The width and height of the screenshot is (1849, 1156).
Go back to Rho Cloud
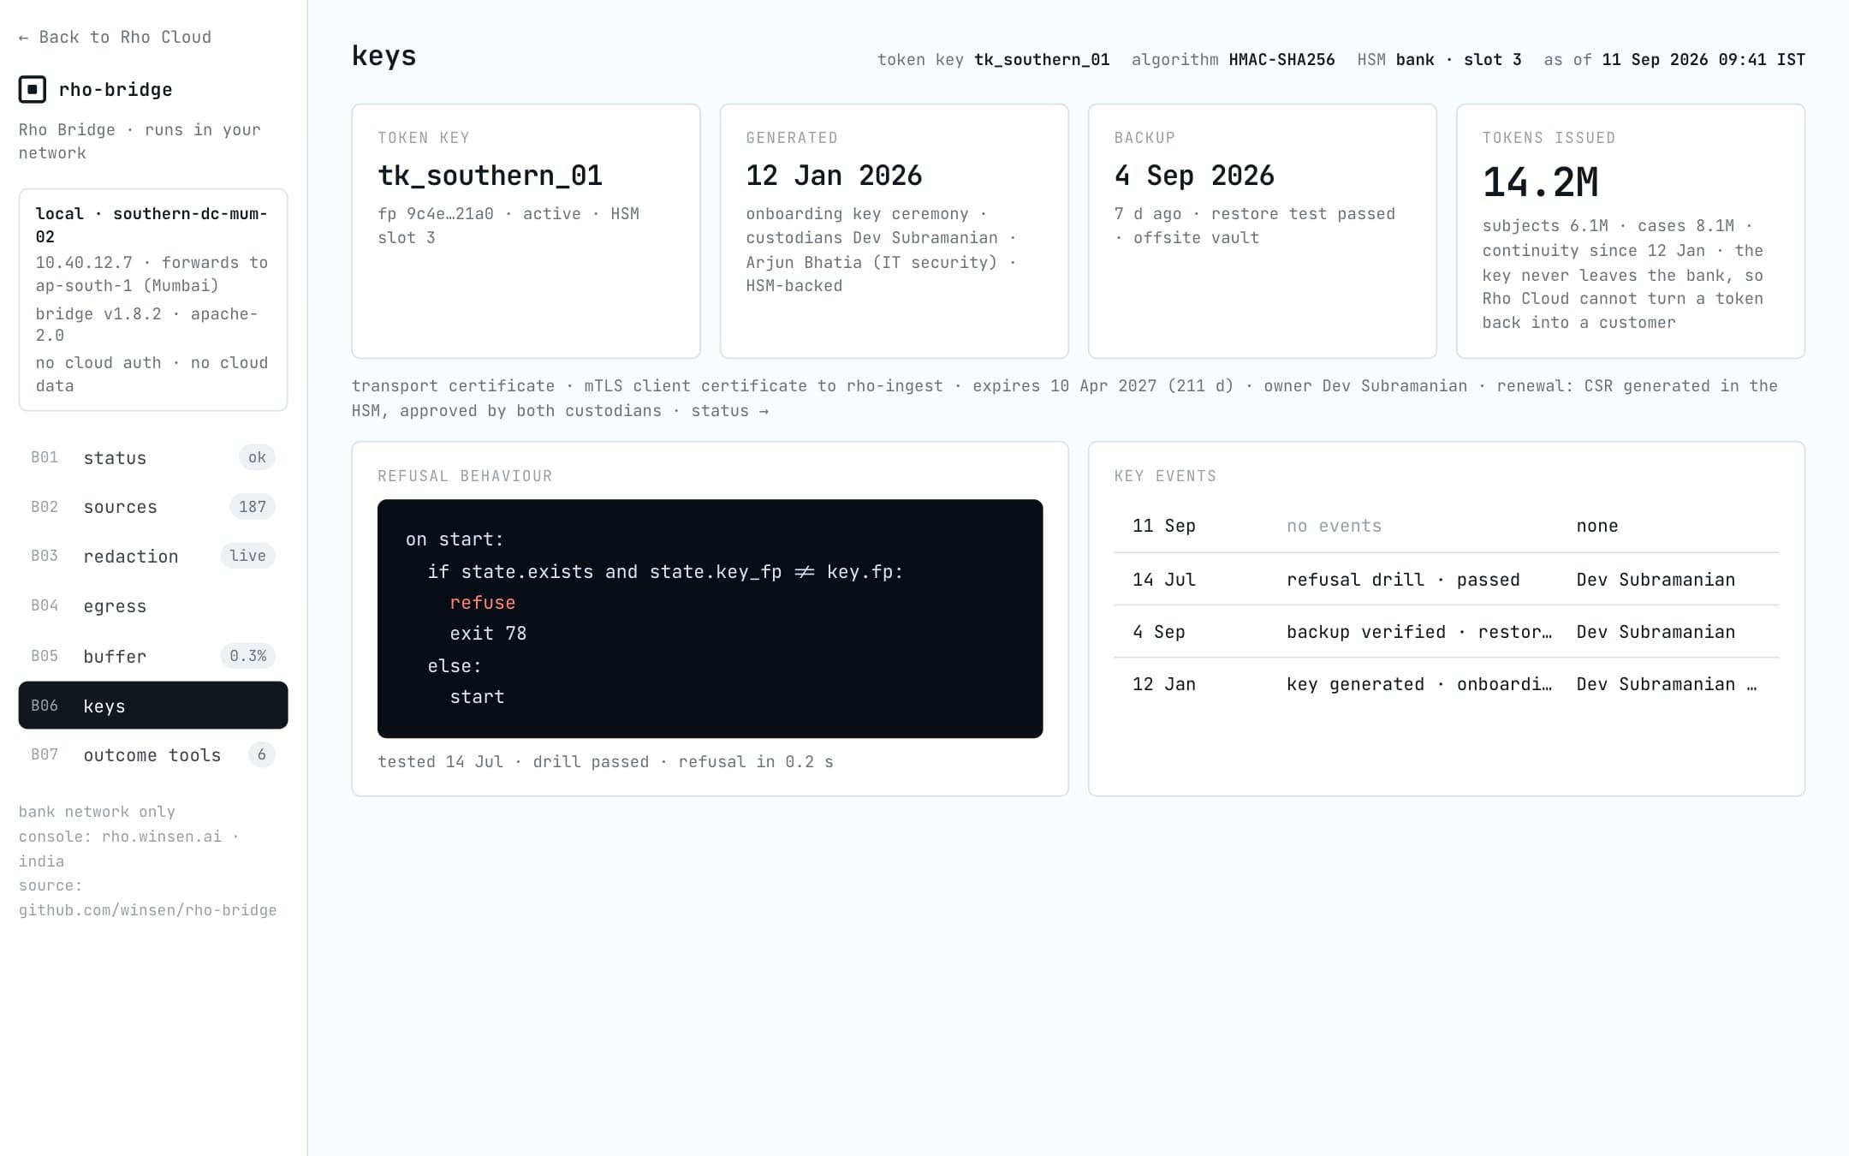[115, 37]
